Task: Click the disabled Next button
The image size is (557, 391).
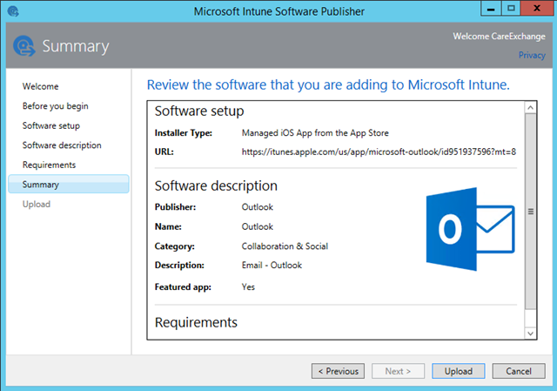Action: tap(398, 371)
